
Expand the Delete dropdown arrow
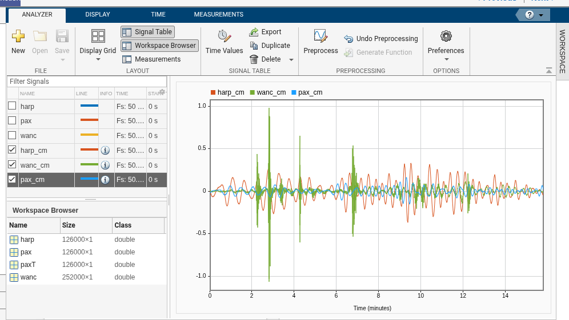point(291,60)
